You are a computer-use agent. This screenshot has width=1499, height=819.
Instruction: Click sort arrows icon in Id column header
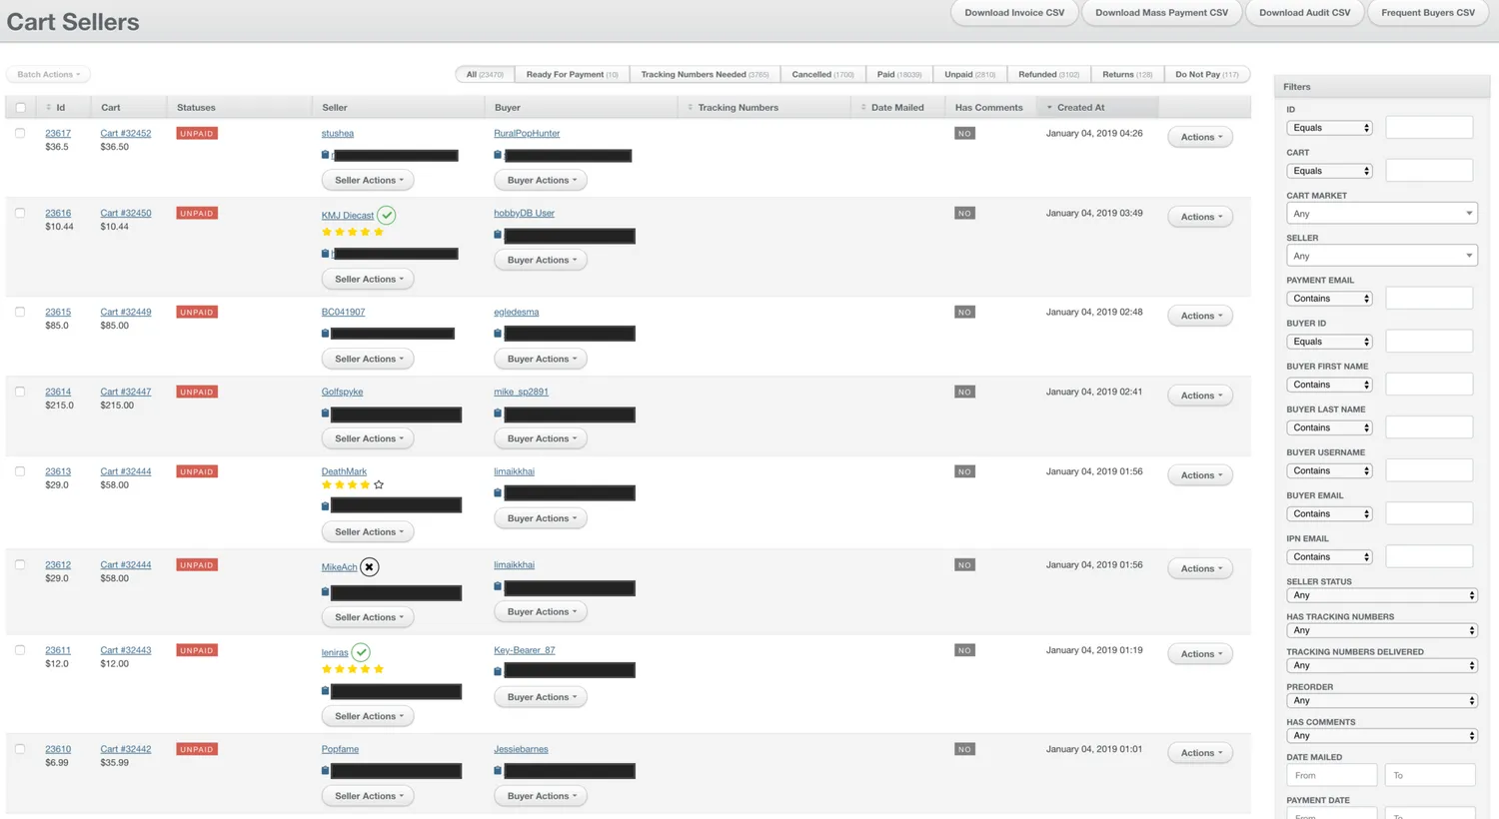(x=48, y=108)
